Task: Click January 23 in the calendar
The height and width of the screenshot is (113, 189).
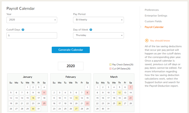Action: (33, 103)
